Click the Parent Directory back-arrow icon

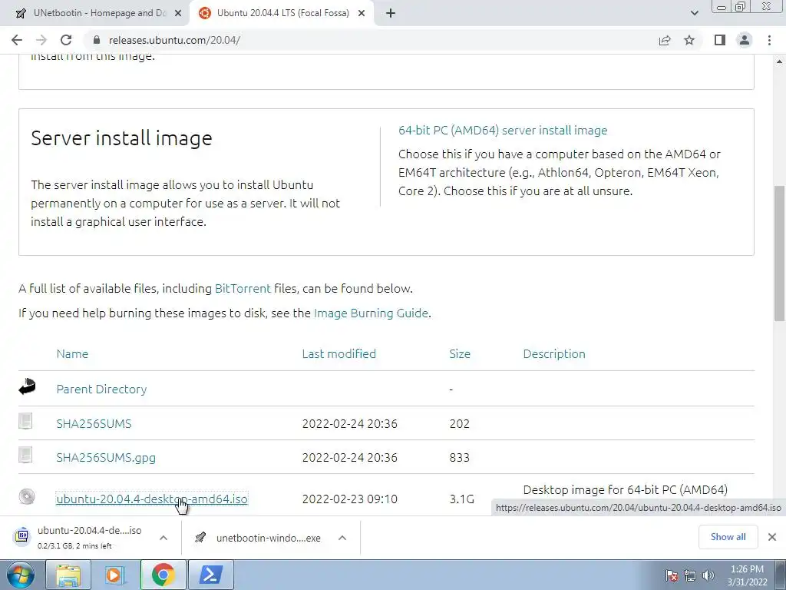[x=27, y=387]
